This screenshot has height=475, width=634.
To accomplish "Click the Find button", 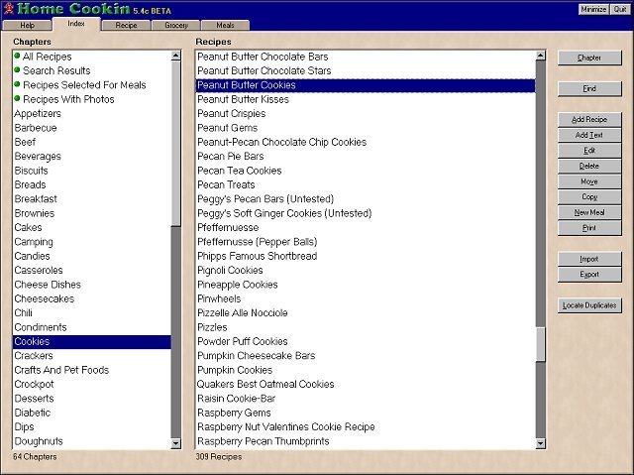I will 589,89.
